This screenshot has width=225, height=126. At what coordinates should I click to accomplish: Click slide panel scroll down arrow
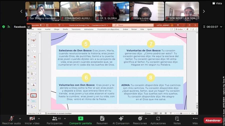pyautogui.click(x=40, y=111)
